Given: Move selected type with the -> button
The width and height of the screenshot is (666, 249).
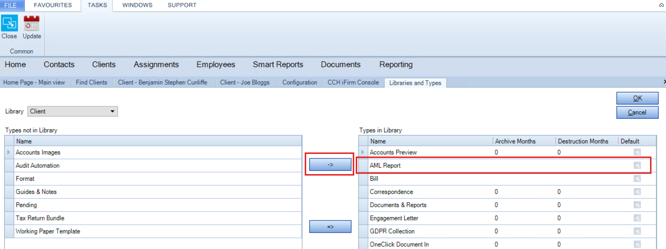Looking at the screenshot, I should [330, 164].
